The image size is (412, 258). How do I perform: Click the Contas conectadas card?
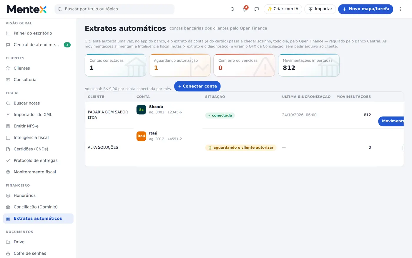(115, 65)
